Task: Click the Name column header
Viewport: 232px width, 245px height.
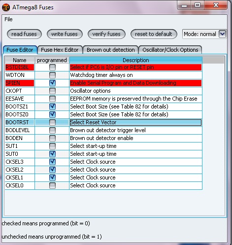Action: 20,60
